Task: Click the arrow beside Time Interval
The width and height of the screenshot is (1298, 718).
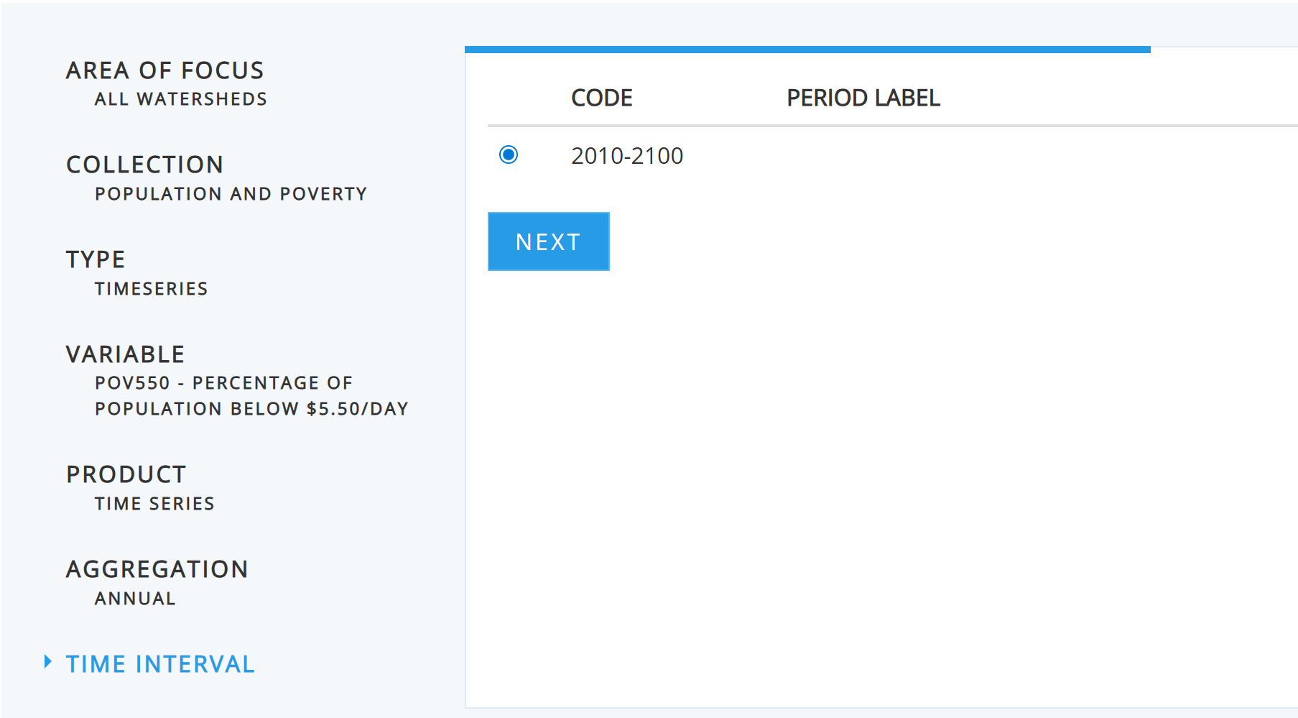Action: click(48, 662)
